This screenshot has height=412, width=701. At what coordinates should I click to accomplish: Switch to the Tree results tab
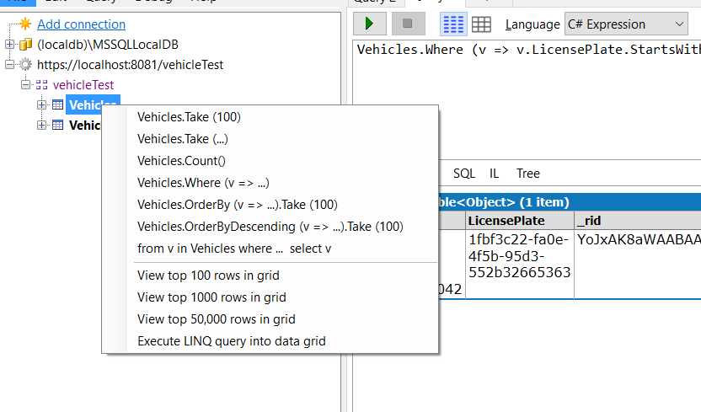(528, 174)
